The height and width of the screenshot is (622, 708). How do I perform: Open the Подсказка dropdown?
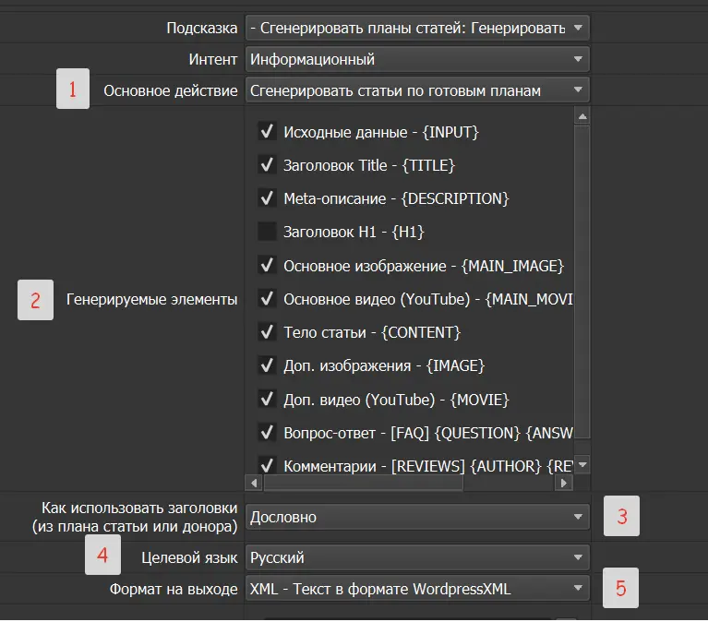[416, 28]
